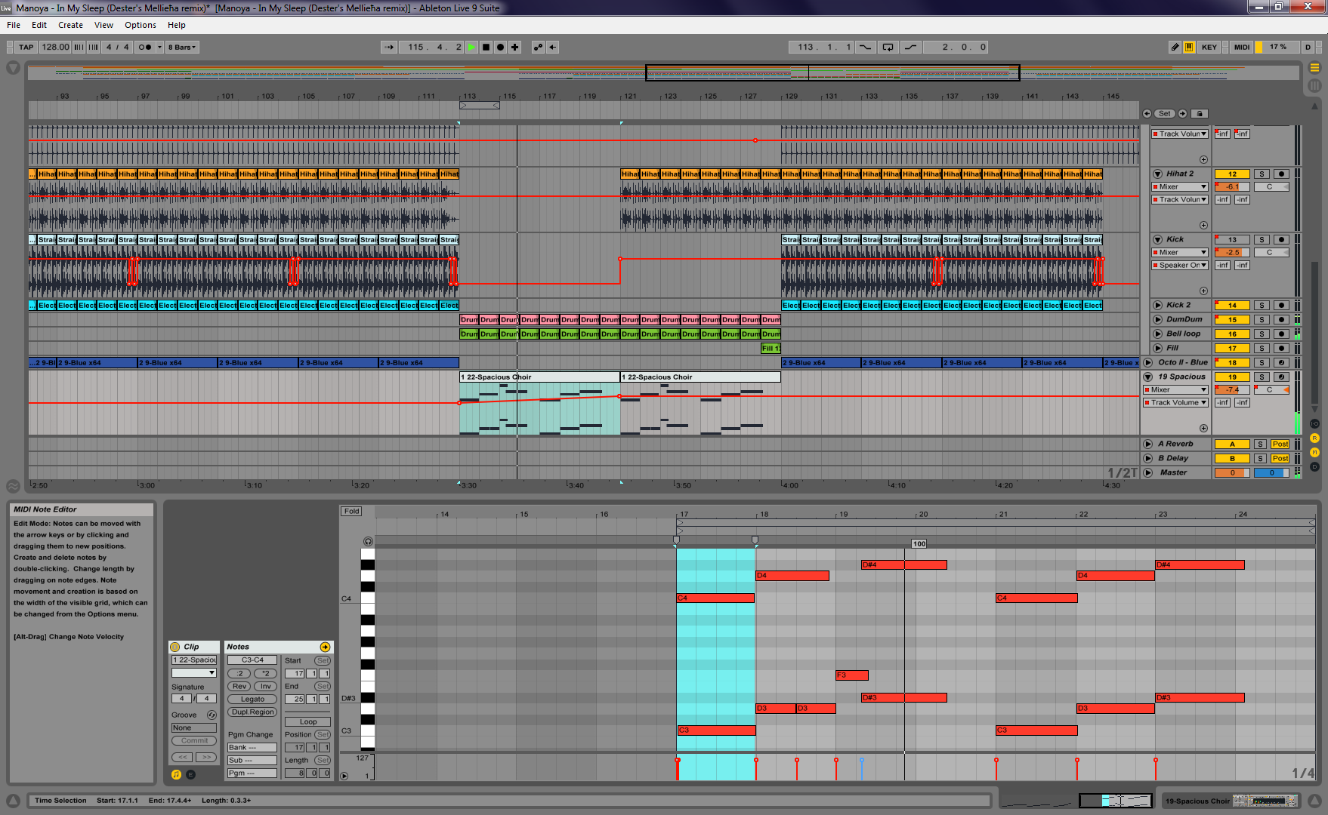
Task: Click the Groove hot-swap icon
Action: (x=212, y=715)
